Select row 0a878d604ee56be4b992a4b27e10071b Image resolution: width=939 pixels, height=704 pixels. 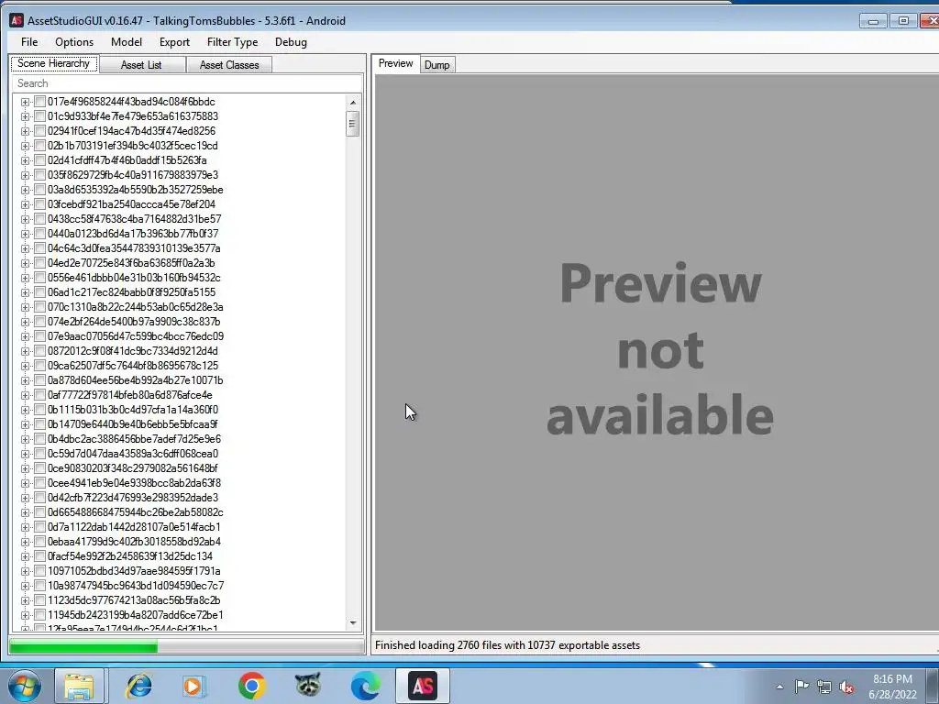(136, 380)
